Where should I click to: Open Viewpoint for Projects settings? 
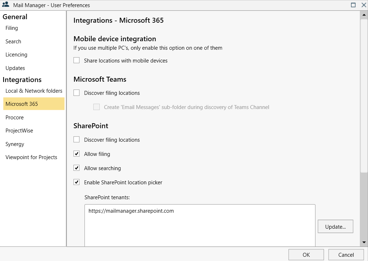(x=31, y=157)
